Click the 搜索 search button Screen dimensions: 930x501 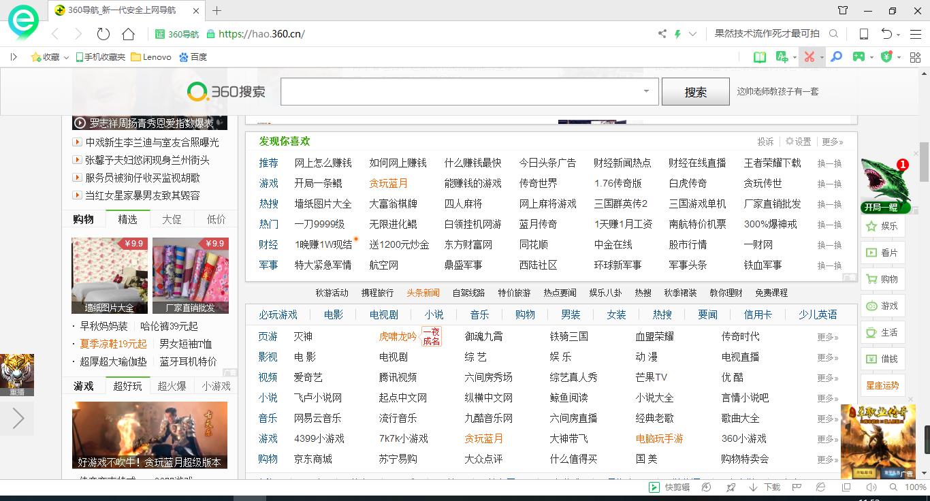pyautogui.click(x=695, y=91)
